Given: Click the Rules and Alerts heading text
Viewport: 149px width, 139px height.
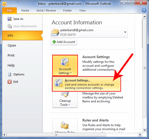Looking at the screenshot, I should pos(95,120).
